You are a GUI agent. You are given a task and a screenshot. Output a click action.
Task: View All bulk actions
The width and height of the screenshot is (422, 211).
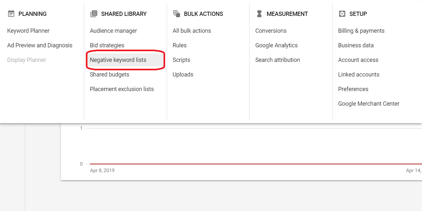tap(192, 31)
